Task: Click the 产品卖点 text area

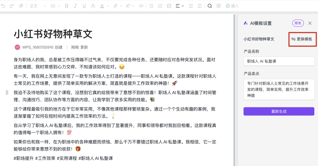Action: point(279,89)
